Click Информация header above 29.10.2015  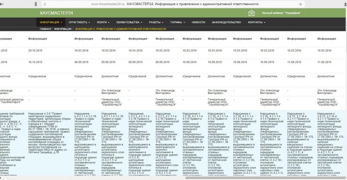[x=38, y=39]
